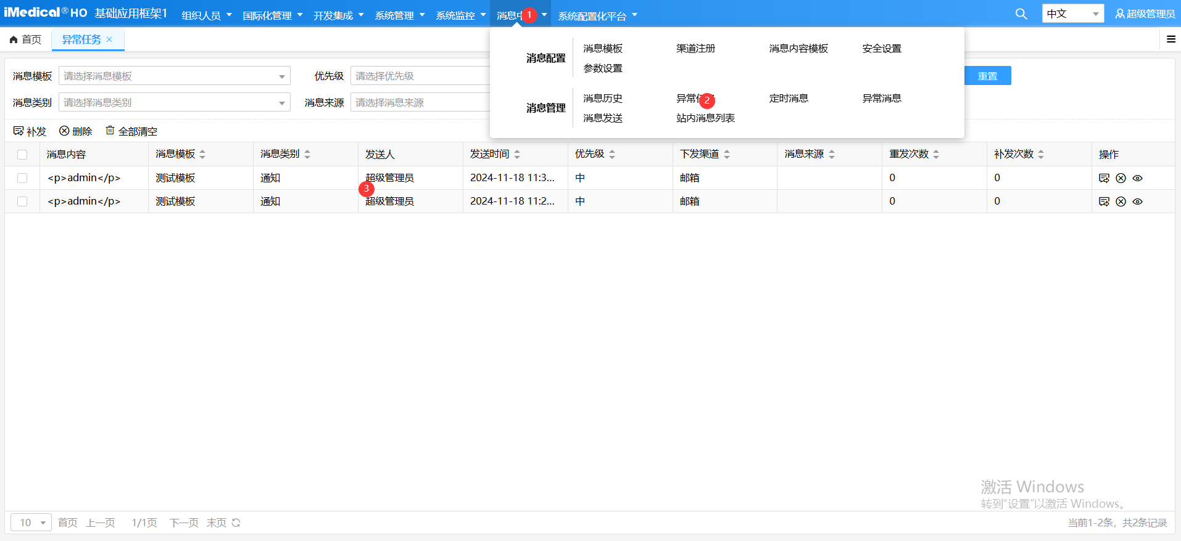Click delete icon in first row actions
This screenshot has height=541, width=1181.
(x=1121, y=178)
